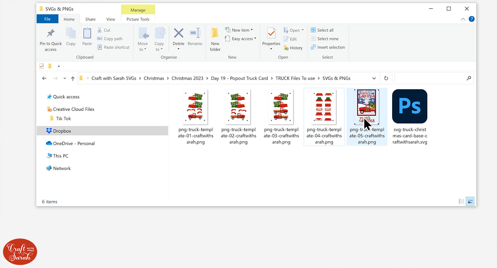Viewport: 497px width, 268px height.
Task: Expand the address bar history chevron
Action: (x=374, y=79)
